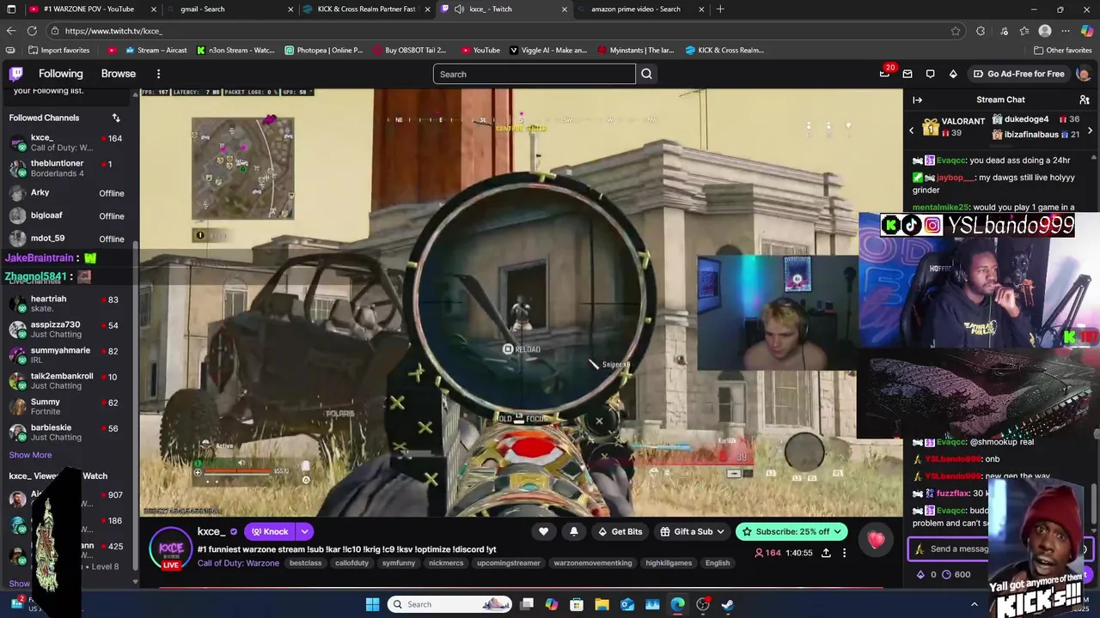Click the Windows taskbar Search box

[451, 604]
